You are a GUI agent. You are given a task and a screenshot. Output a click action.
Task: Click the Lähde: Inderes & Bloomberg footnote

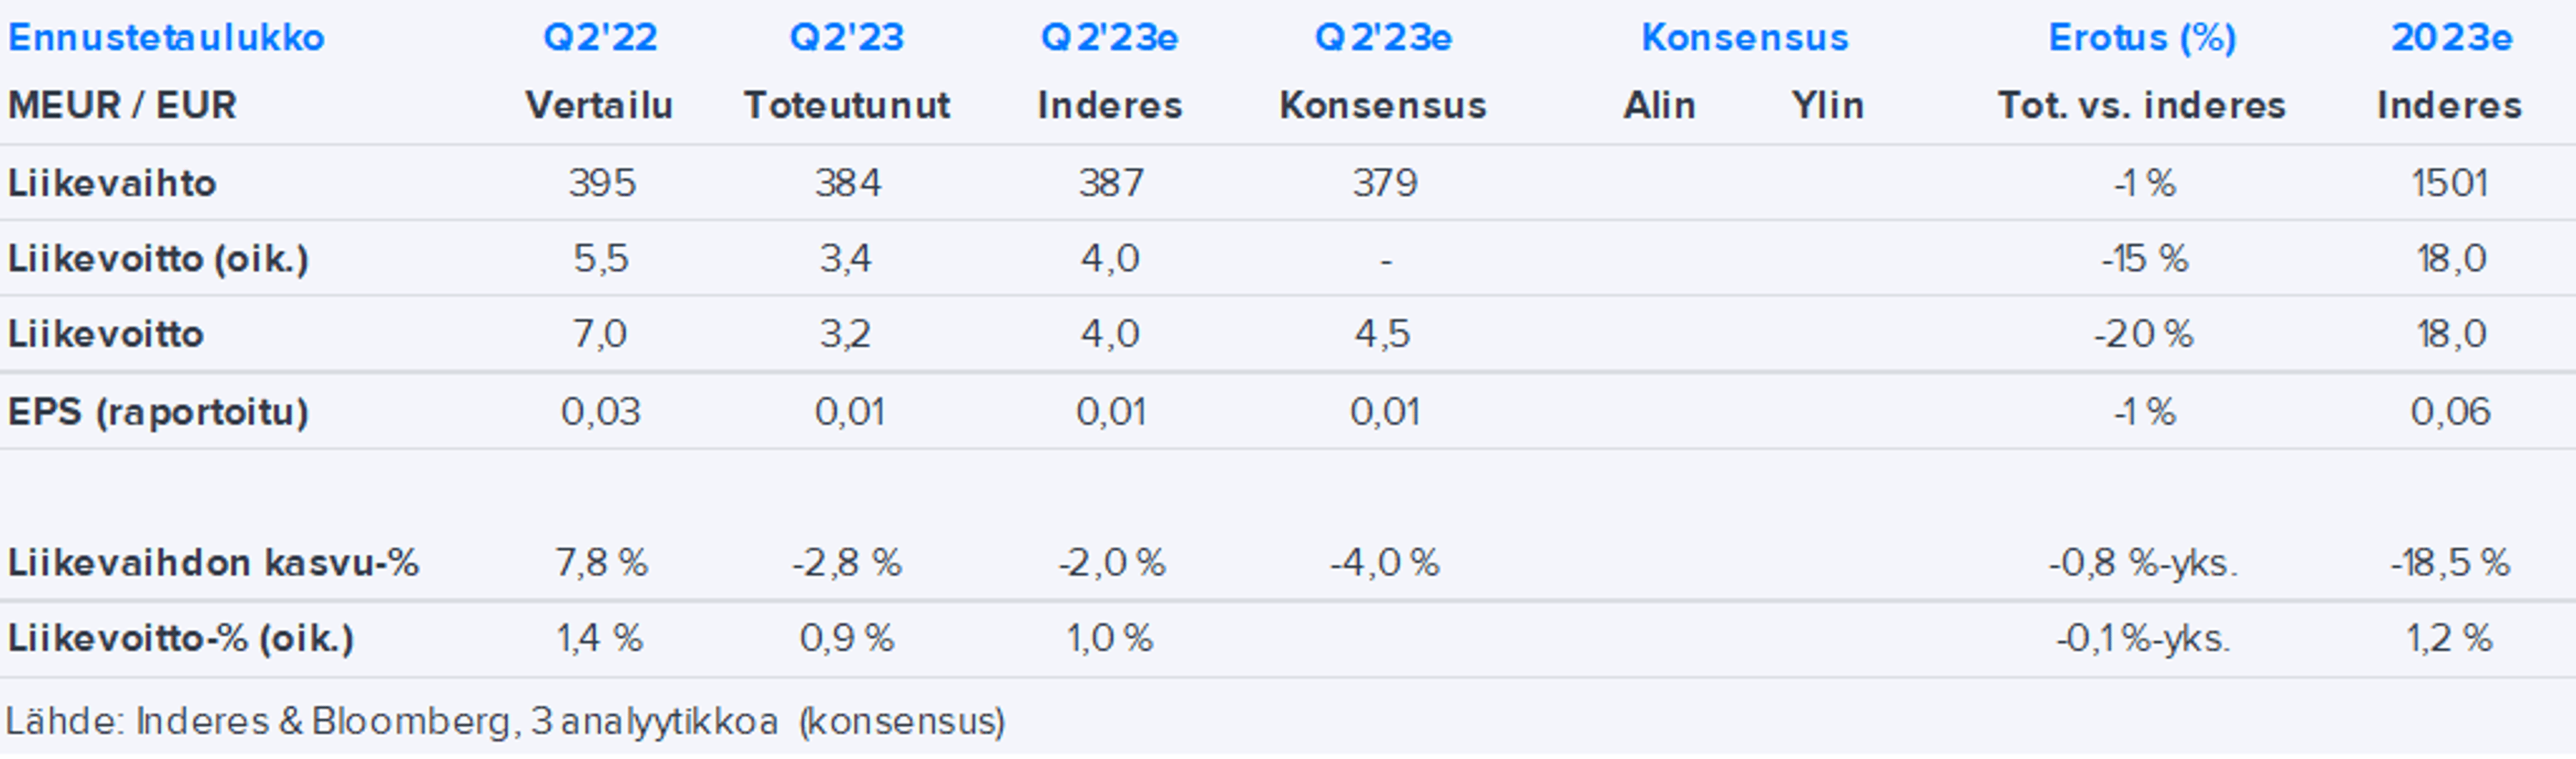pos(504,722)
